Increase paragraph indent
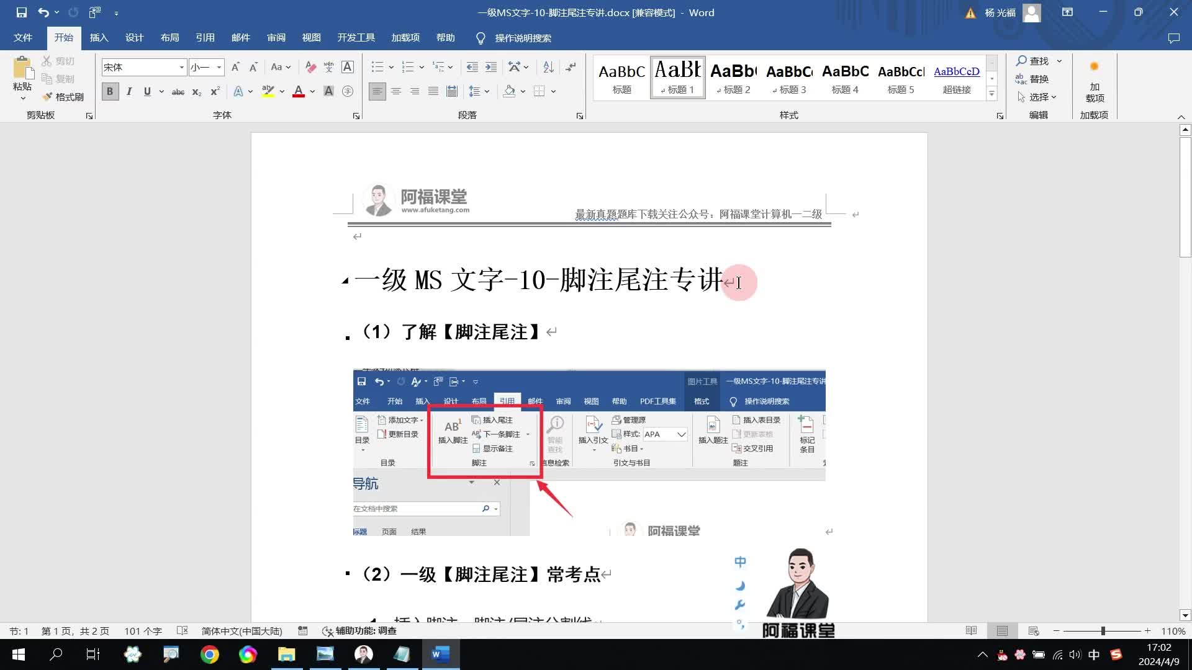The image size is (1192, 670). [x=490, y=67]
